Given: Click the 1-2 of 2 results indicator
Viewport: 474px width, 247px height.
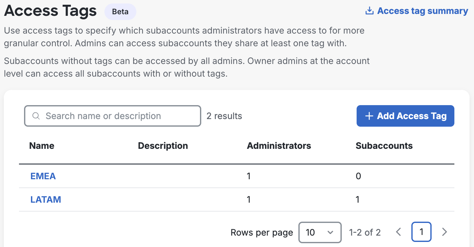Looking at the screenshot, I should (x=365, y=232).
